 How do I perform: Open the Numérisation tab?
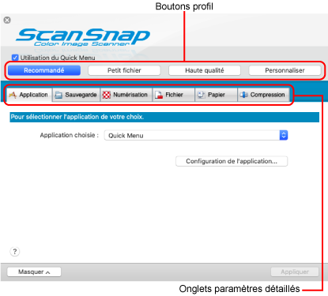pos(126,95)
